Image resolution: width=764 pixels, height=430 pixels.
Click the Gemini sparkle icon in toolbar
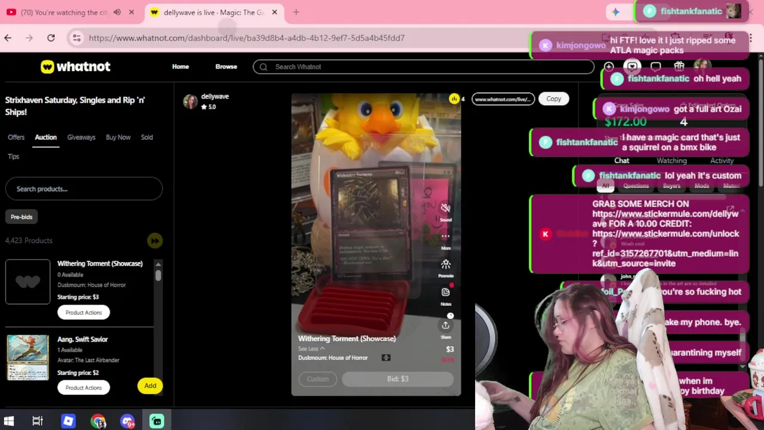615,12
